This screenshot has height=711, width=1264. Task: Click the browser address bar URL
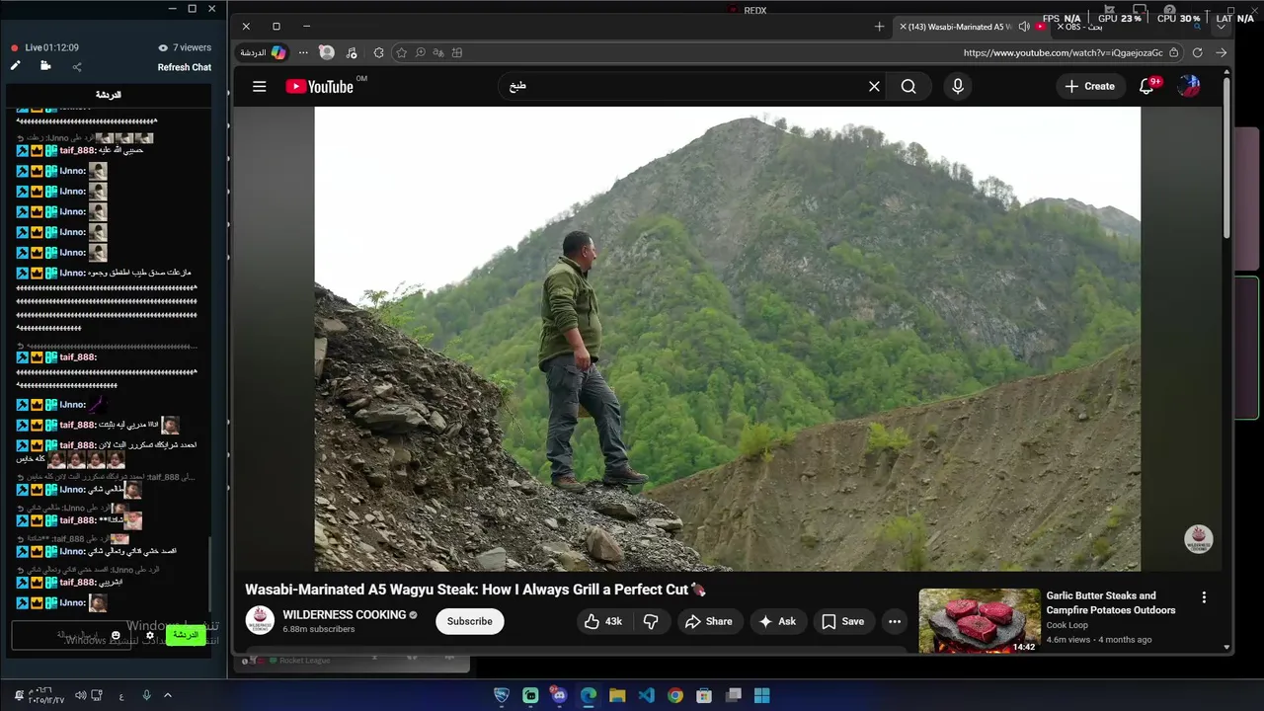pyautogui.click(x=1063, y=53)
